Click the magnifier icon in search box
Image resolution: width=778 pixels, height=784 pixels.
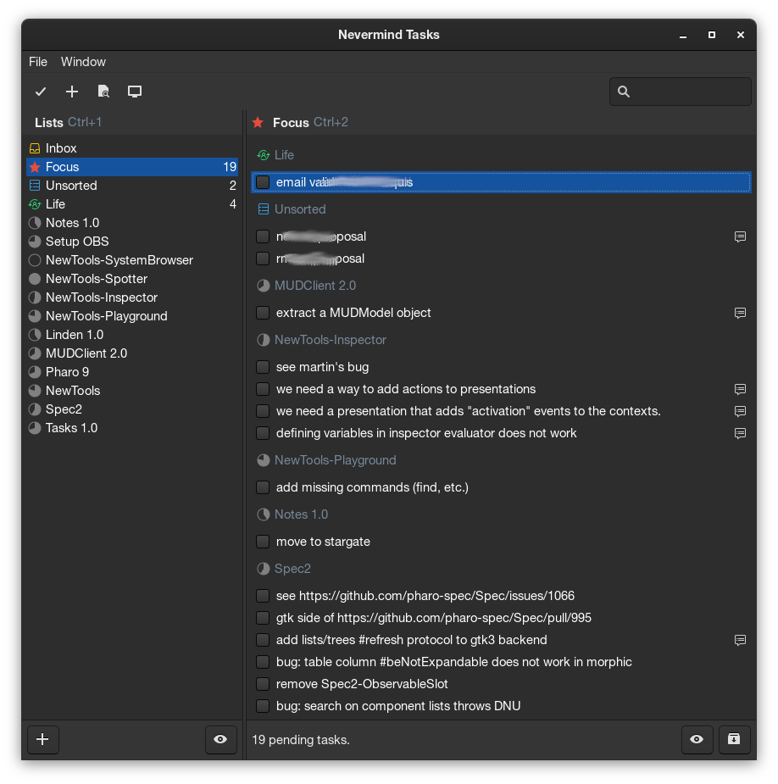[x=624, y=92]
